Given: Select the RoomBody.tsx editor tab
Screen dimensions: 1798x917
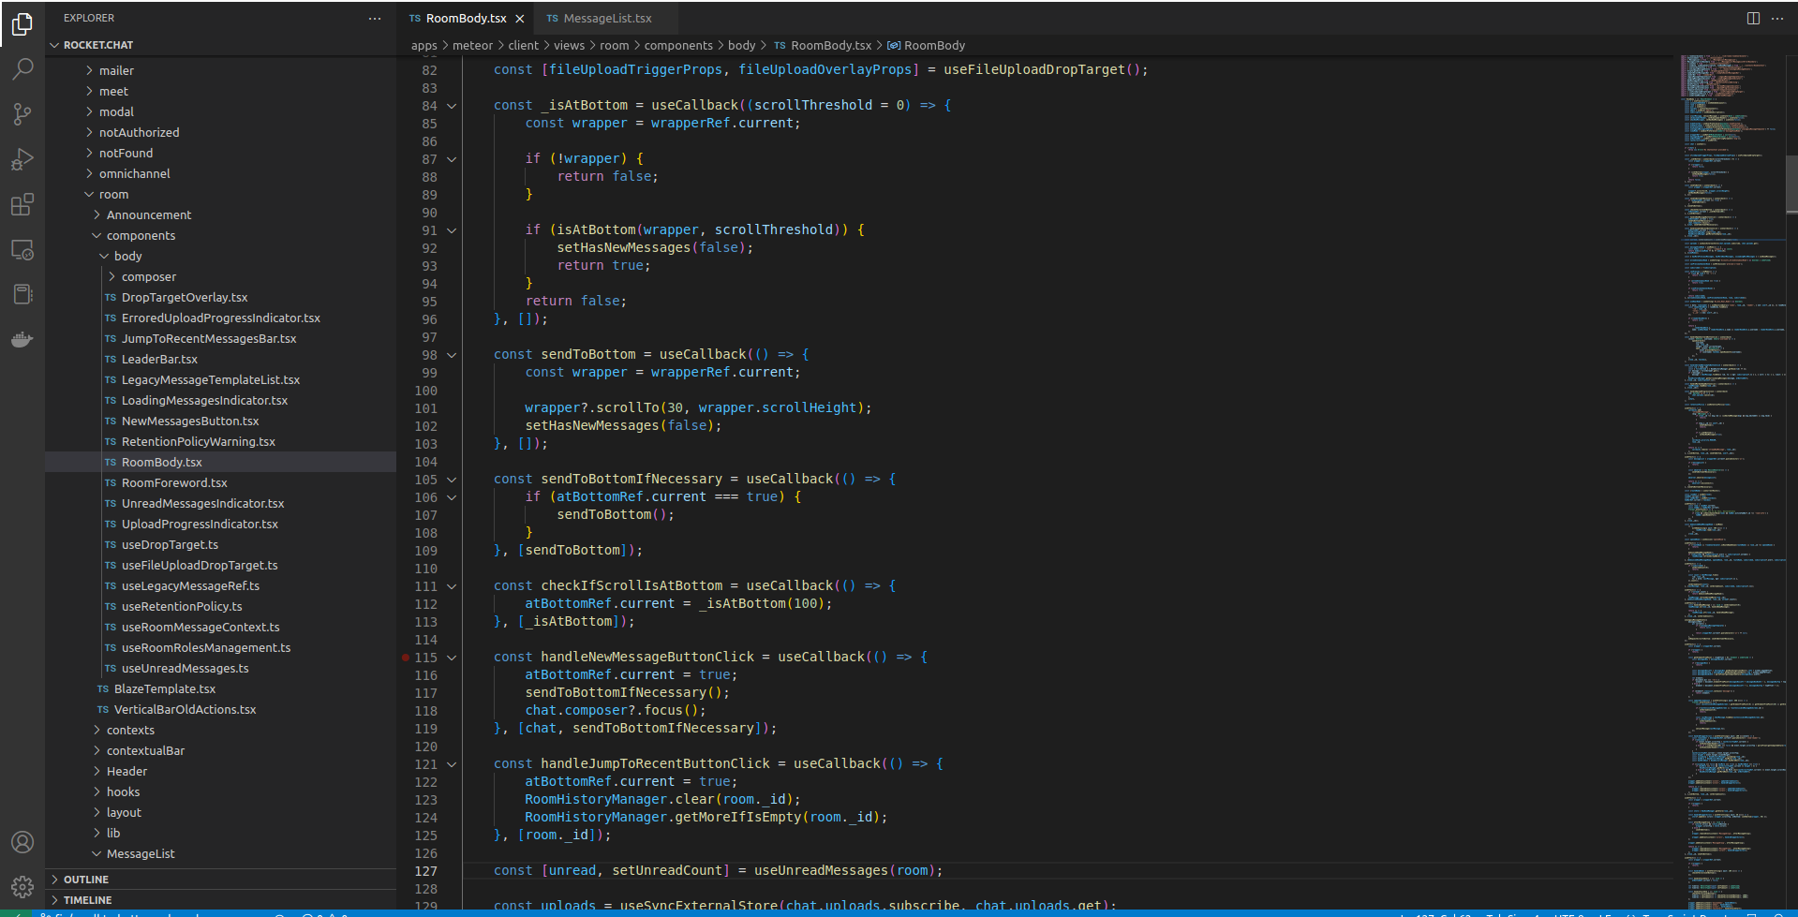Looking at the screenshot, I should coord(466,19).
